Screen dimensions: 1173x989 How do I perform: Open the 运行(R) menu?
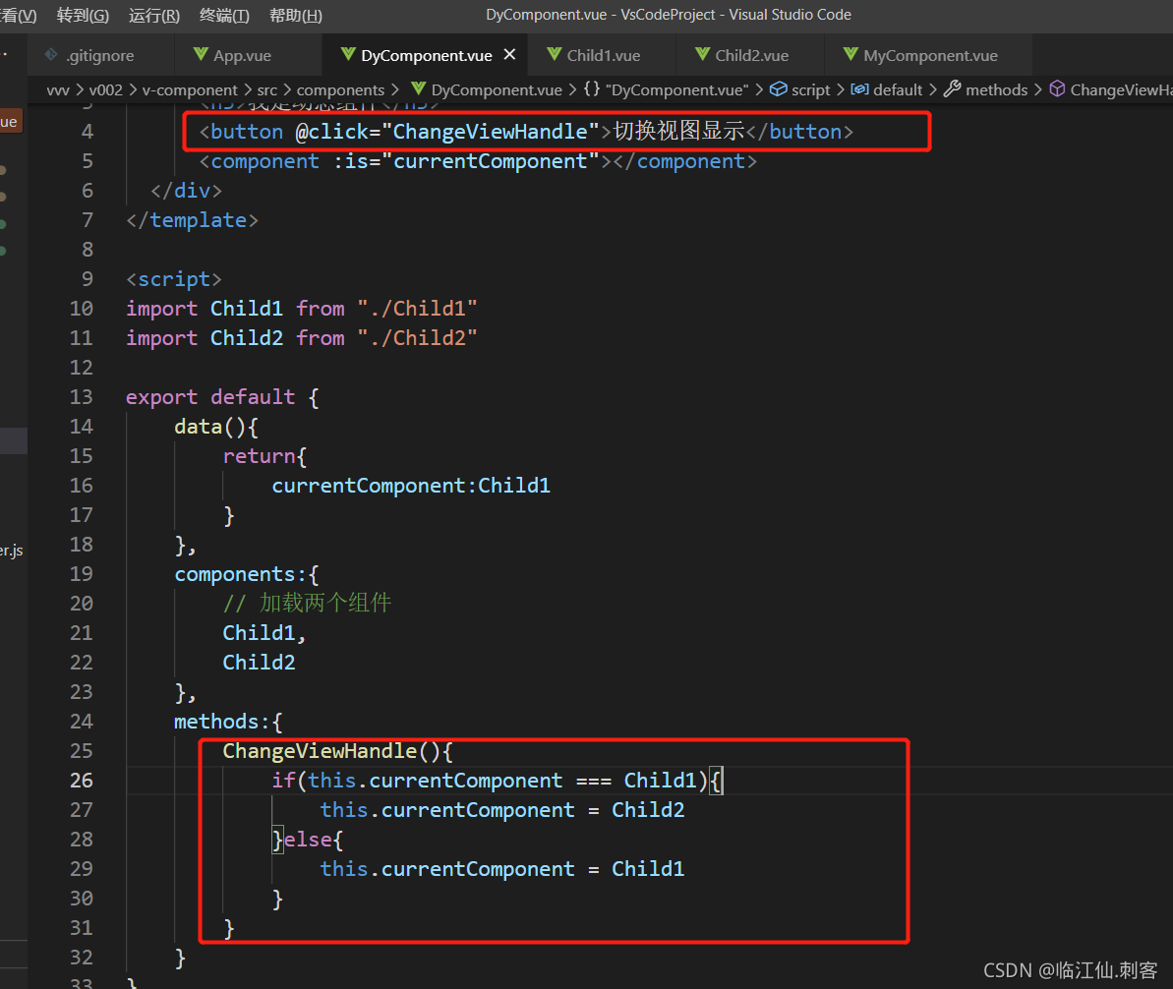click(x=154, y=15)
